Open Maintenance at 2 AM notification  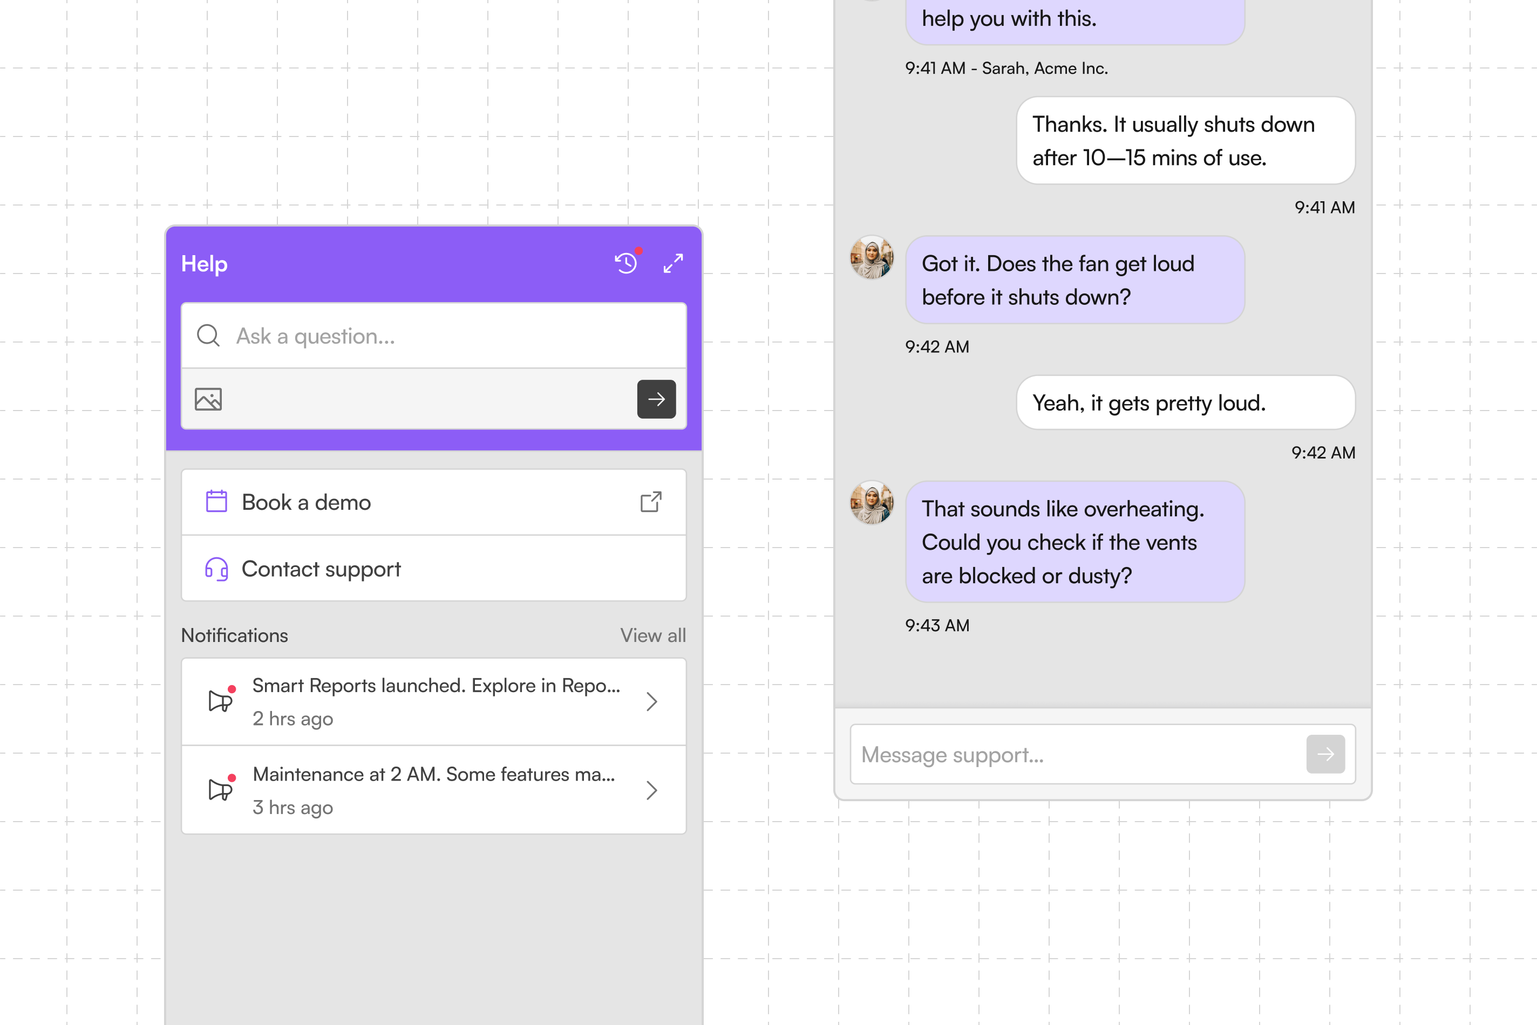[434, 790]
